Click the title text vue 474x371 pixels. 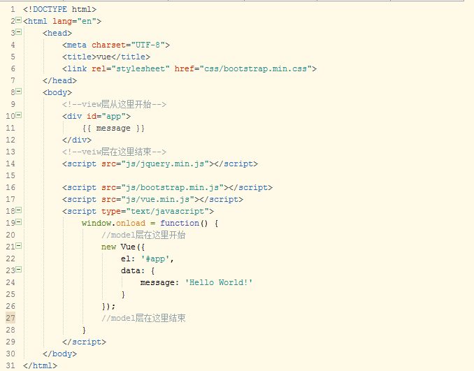click(x=103, y=57)
